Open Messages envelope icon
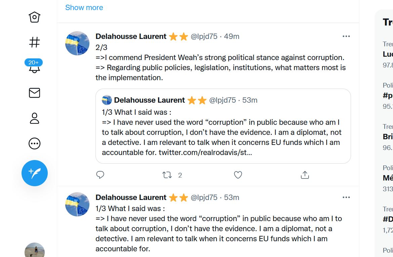The image size is (393, 257). tap(35, 93)
